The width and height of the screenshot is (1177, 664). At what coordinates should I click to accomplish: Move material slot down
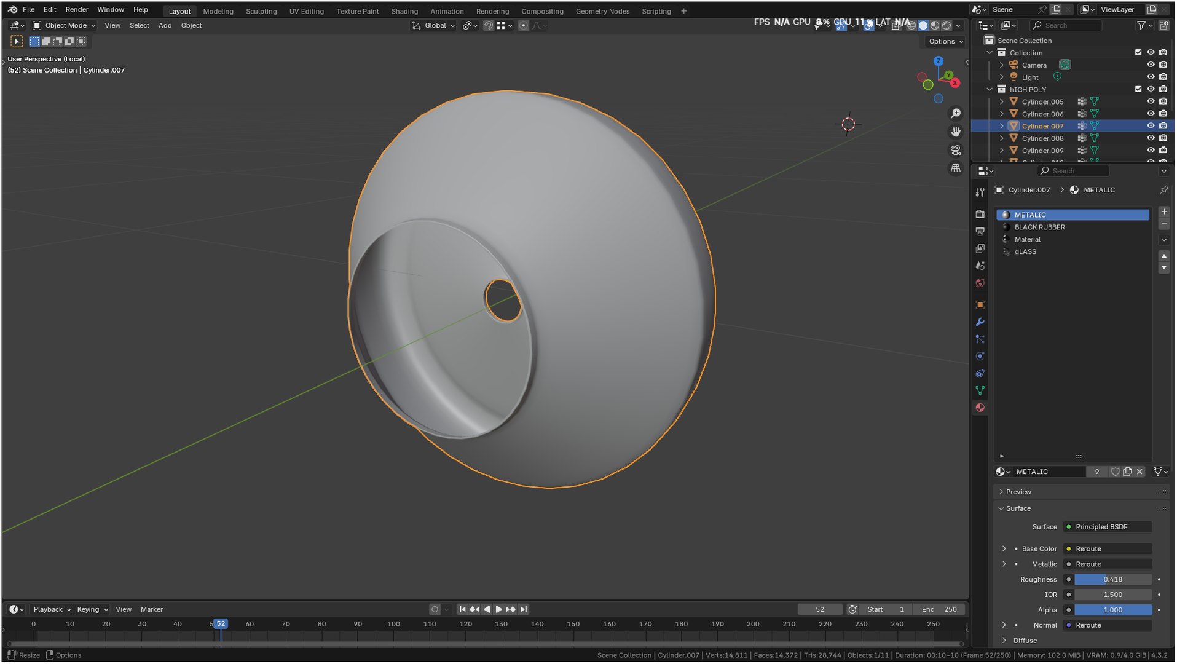(1163, 268)
